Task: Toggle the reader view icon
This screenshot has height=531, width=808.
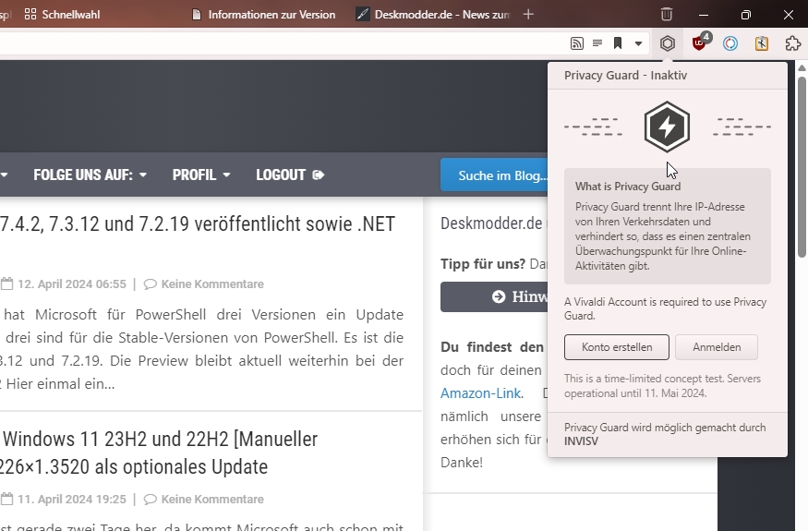Action: [x=597, y=43]
